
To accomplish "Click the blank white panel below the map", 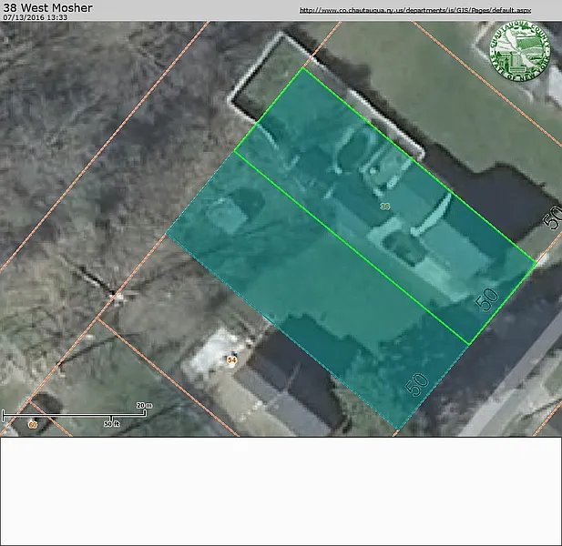I will tap(281, 491).
